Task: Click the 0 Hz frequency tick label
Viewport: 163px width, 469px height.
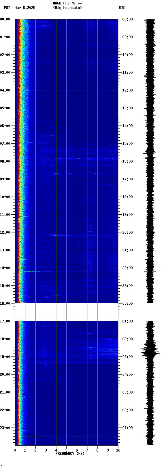Action: click(x=15, y=450)
